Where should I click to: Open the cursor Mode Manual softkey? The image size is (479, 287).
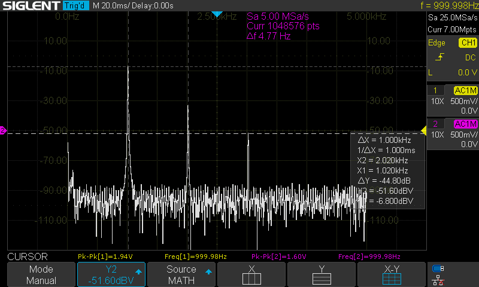coord(41,274)
